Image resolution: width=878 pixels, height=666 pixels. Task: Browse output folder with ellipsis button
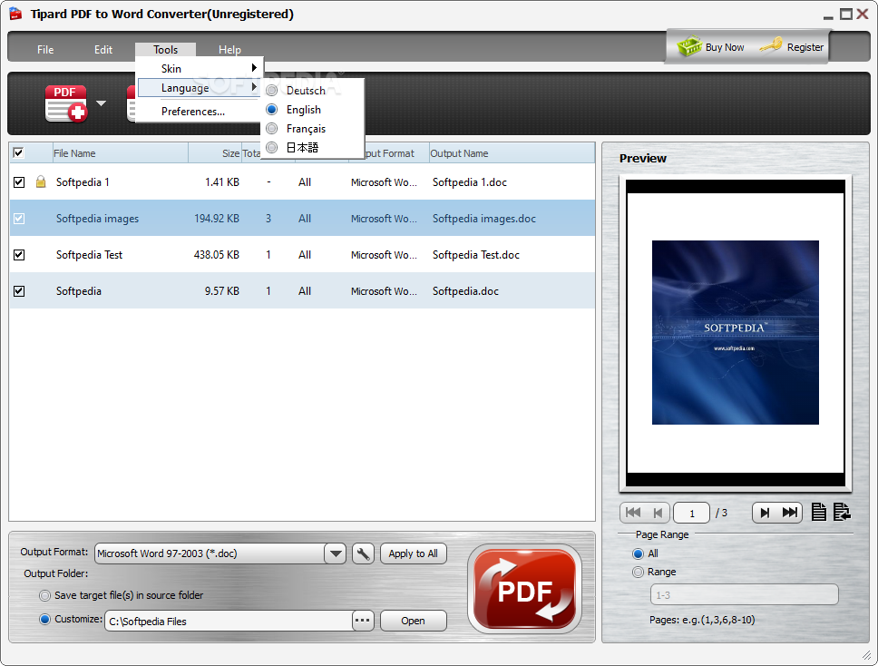click(x=363, y=621)
